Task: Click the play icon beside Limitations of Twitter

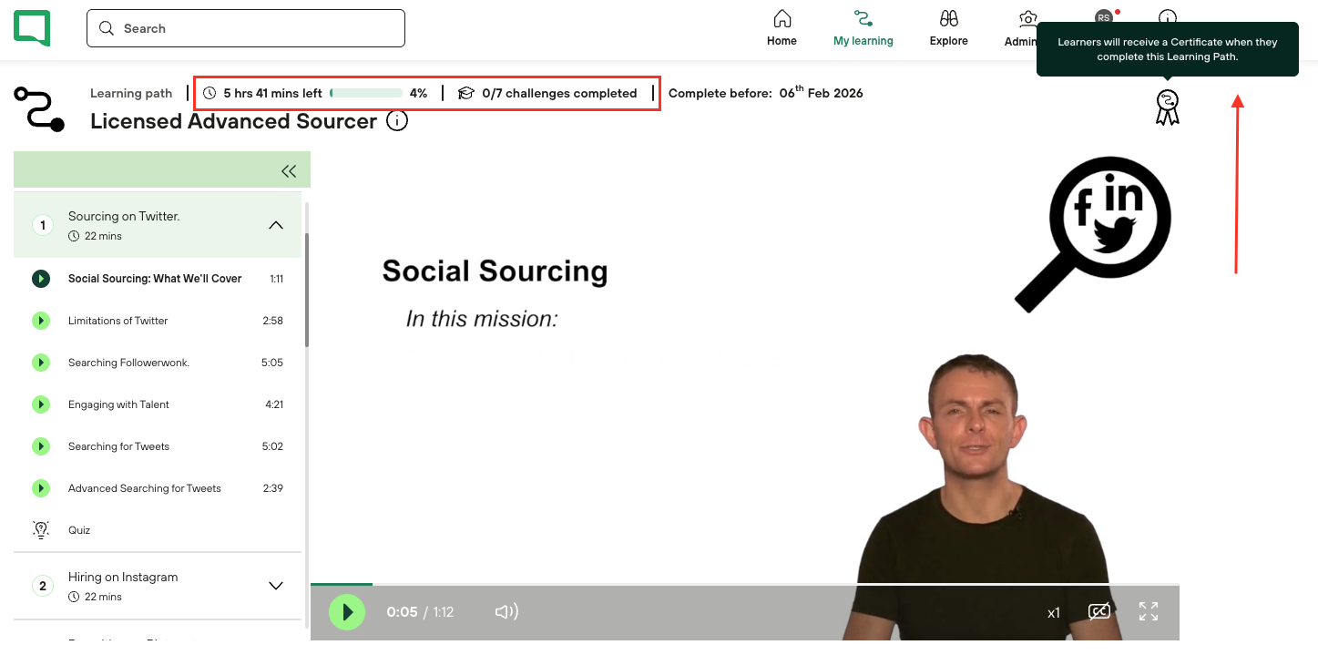Action: click(x=41, y=321)
